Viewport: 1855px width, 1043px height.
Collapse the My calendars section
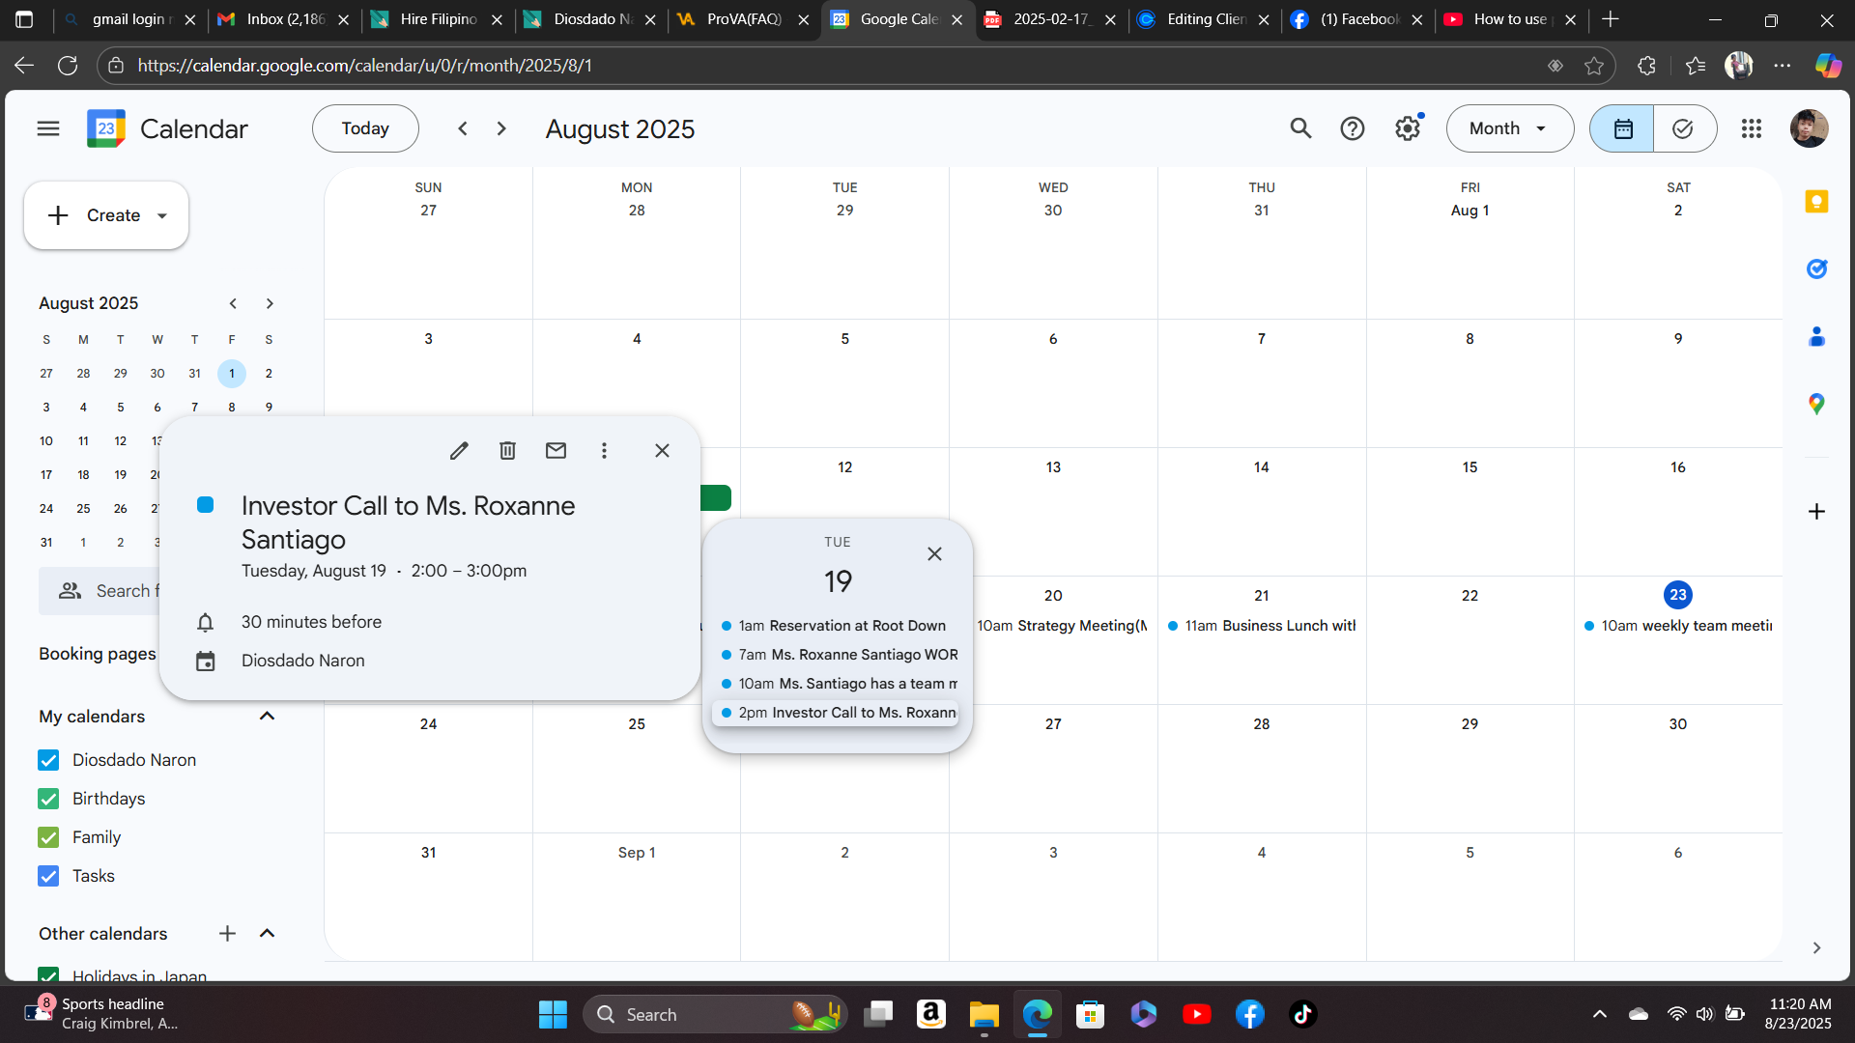(268, 717)
